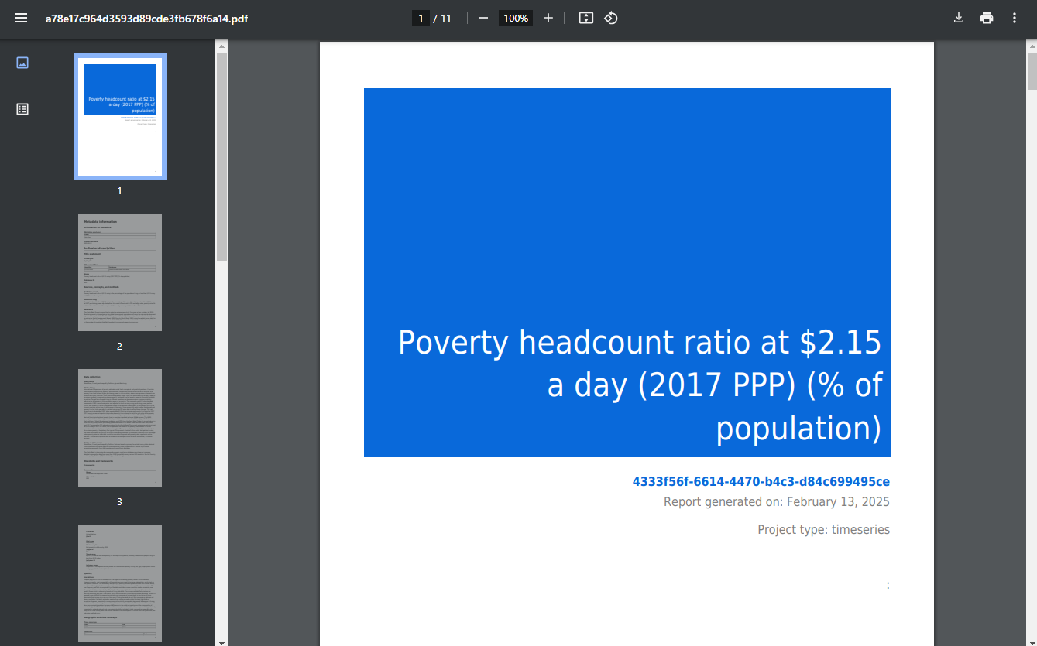The width and height of the screenshot is (1037, 646).
Task: Switch to document outline view
Action: pos(22,109)
